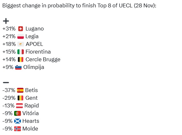The width and height of the screenshot is (182, 135).
Task: Click the Norwegian flag next to Molde
Action: pyautogui.click(x=18, y=129)
